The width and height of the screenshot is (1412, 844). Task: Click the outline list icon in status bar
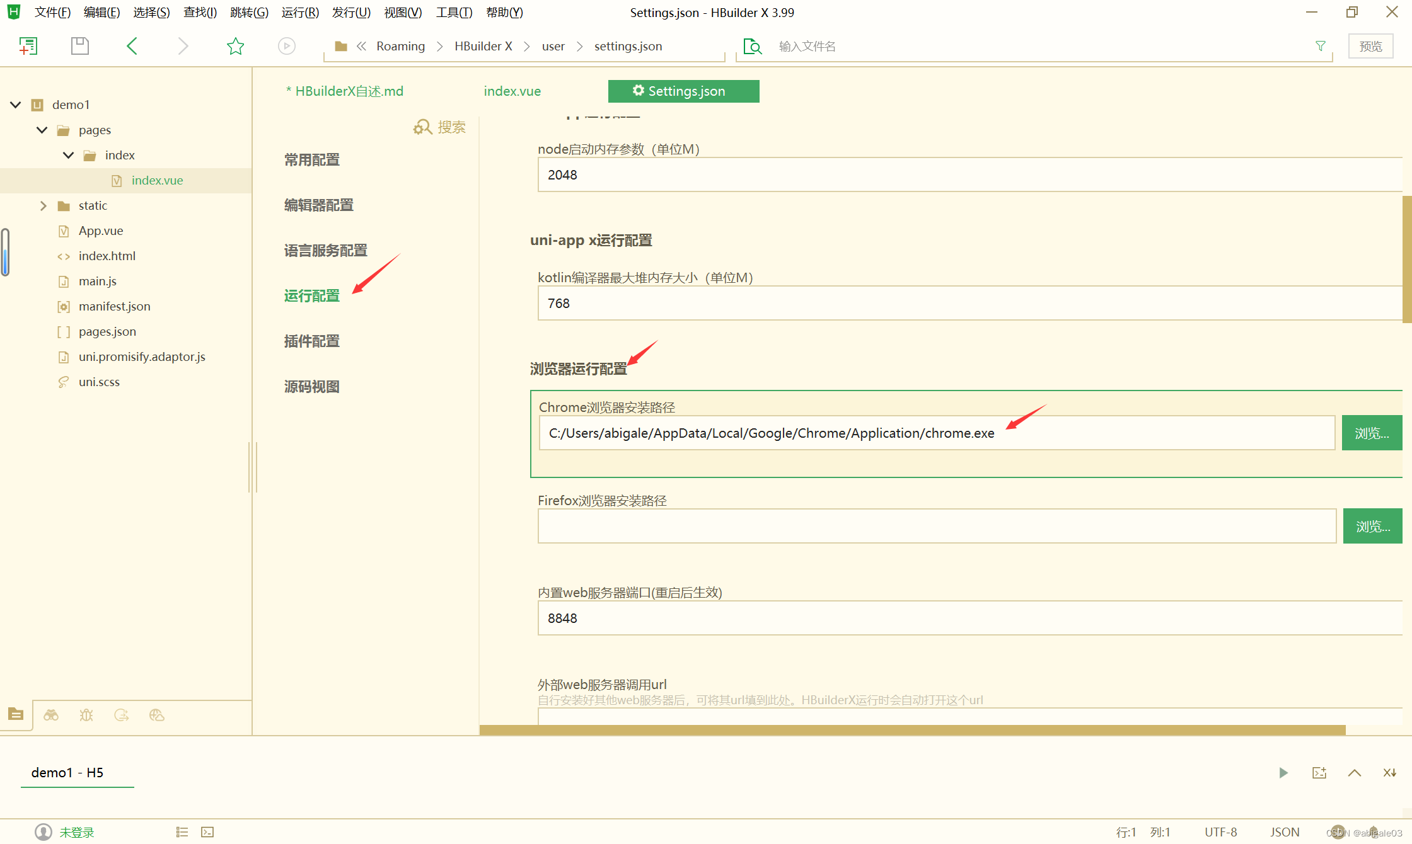click(x=182, y=832)
